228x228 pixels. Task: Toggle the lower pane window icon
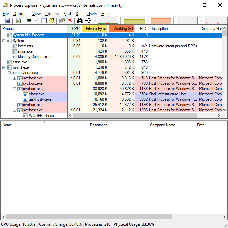[44, 21]
